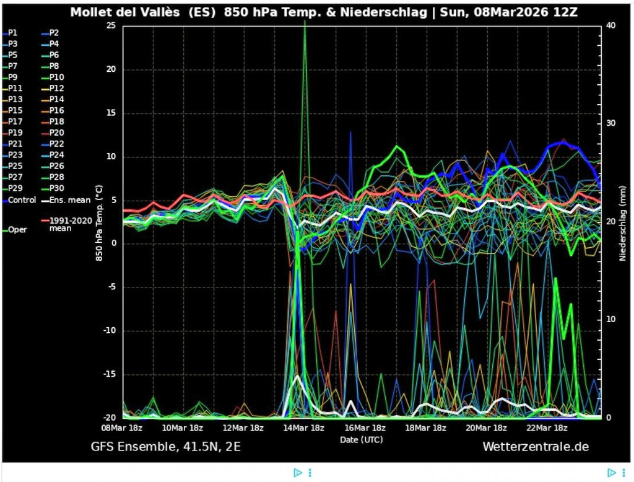
Task: Select the P14 legend entry
Action: coord(53,100)
